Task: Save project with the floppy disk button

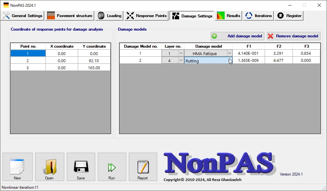Action: pos(81,167)
